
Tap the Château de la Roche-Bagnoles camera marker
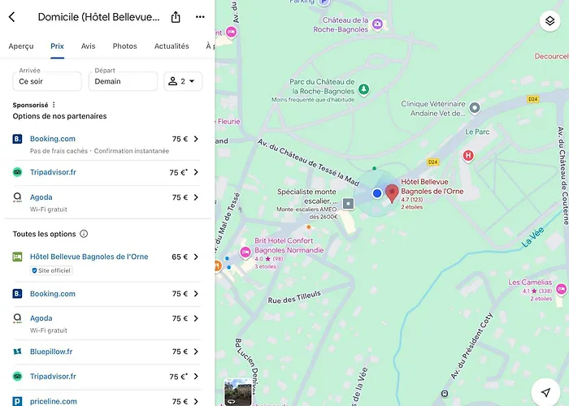377,24
